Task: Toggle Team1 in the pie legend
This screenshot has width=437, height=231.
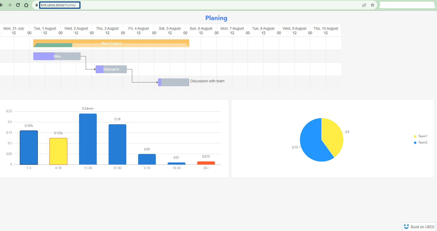Action: [x=421, y=136]
